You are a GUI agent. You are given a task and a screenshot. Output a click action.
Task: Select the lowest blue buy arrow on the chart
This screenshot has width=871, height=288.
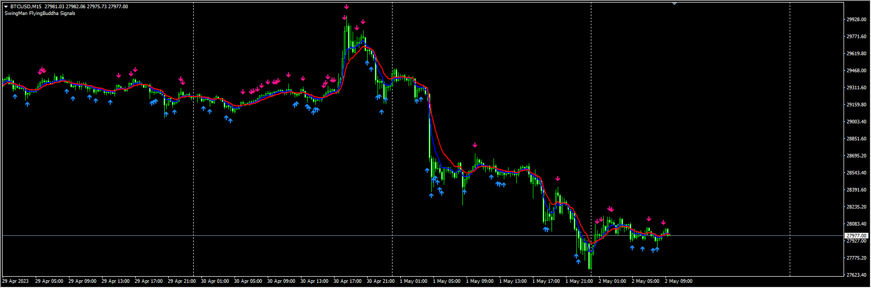(578, 262)
